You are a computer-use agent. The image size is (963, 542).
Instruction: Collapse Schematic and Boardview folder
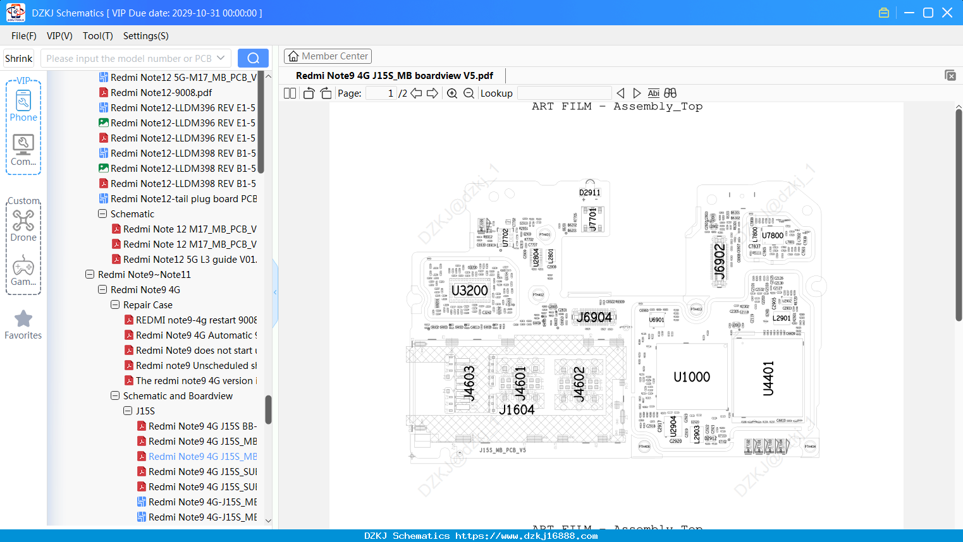coord(115,395)
